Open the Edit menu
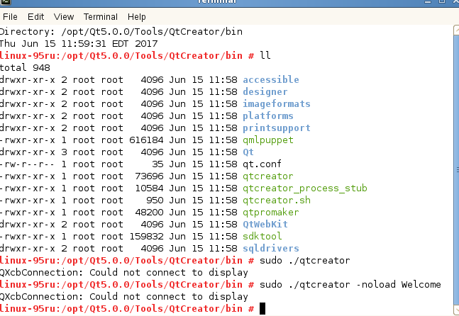 click(35, 17)
